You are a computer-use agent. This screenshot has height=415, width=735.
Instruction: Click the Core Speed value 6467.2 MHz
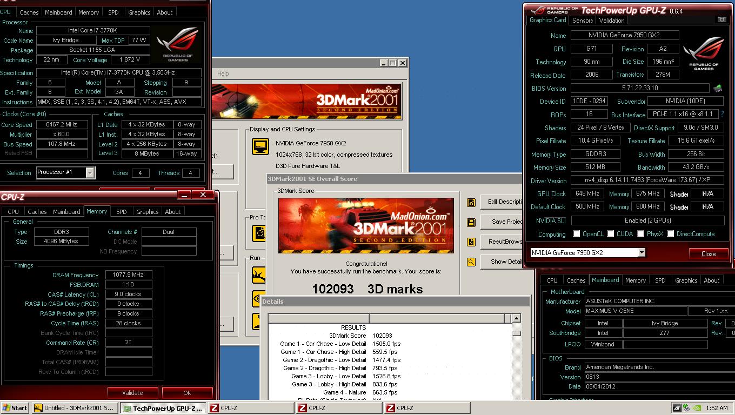(x=62, y=124)
